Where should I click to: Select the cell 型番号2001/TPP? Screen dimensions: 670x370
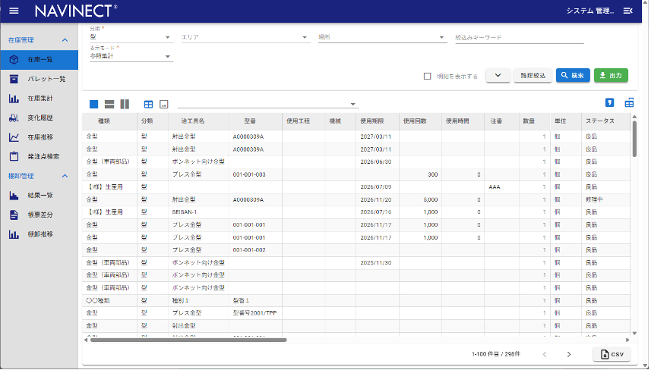[x=254, y=313]
